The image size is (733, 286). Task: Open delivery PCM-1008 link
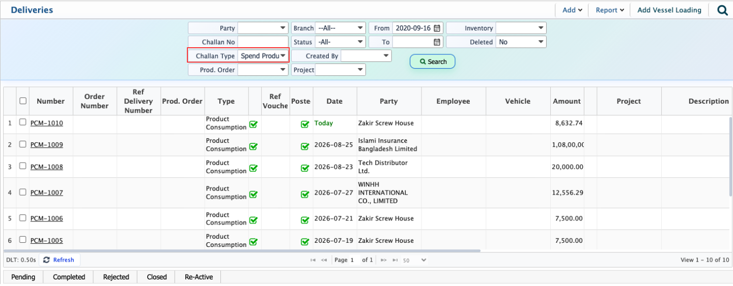(47, 167)
